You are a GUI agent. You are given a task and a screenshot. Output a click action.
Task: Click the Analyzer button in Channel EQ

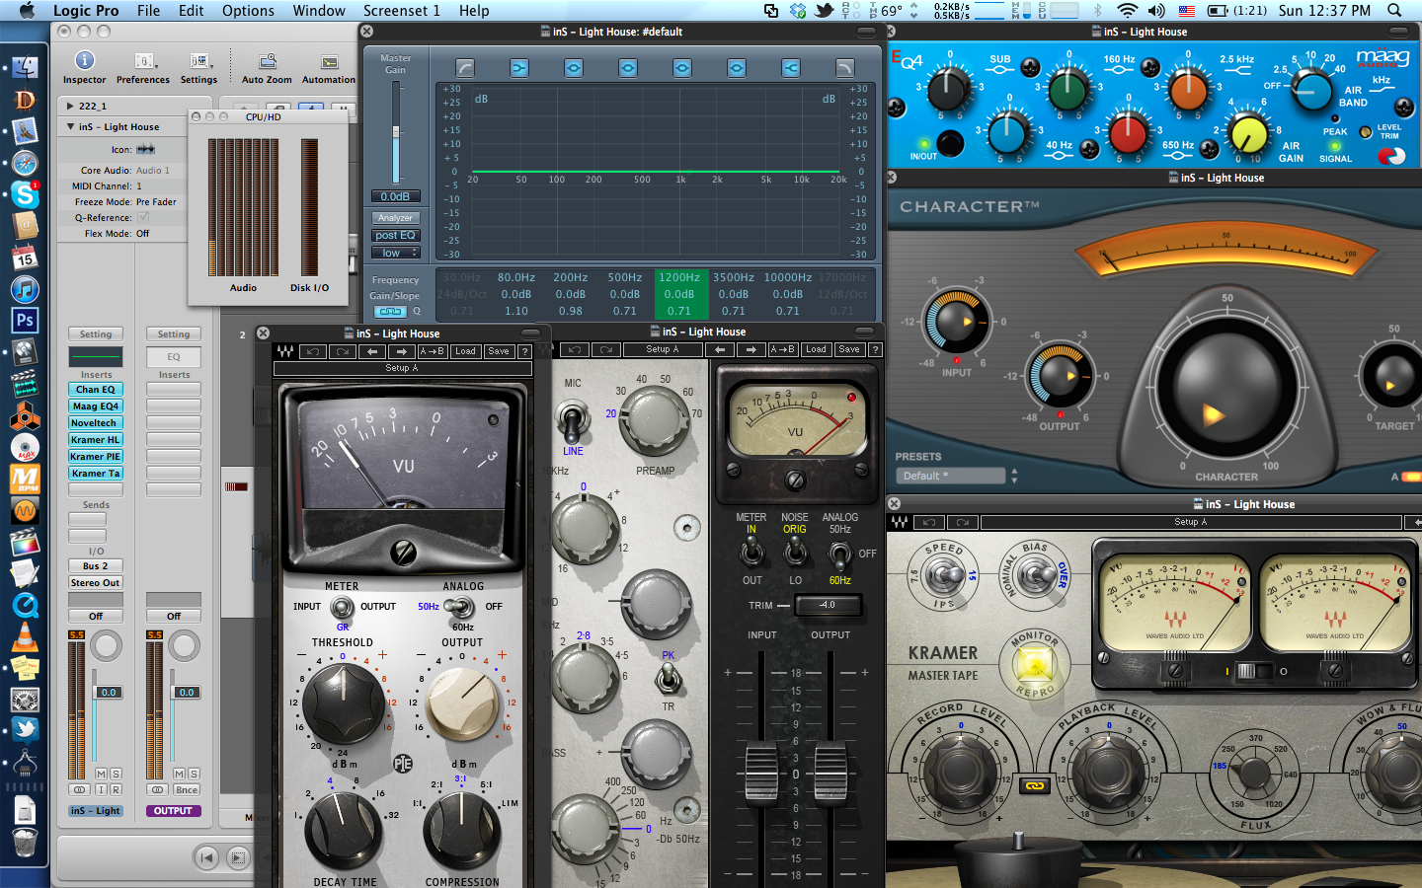click(x=395, y=218)
